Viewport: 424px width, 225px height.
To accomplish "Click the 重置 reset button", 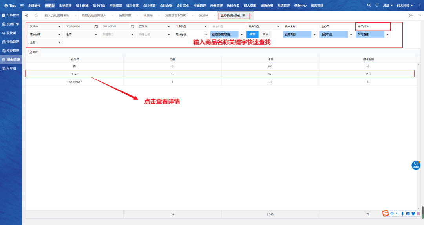I will [x=265, y=34].
